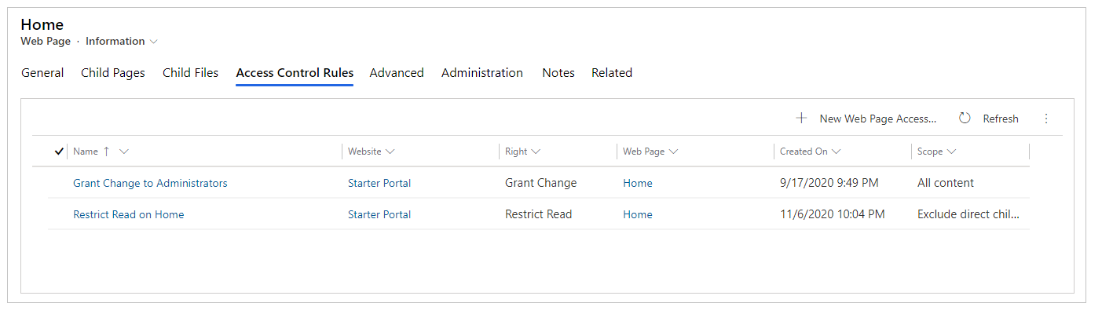Open the vertical ellipsis more commands menu

[1045, 119]
